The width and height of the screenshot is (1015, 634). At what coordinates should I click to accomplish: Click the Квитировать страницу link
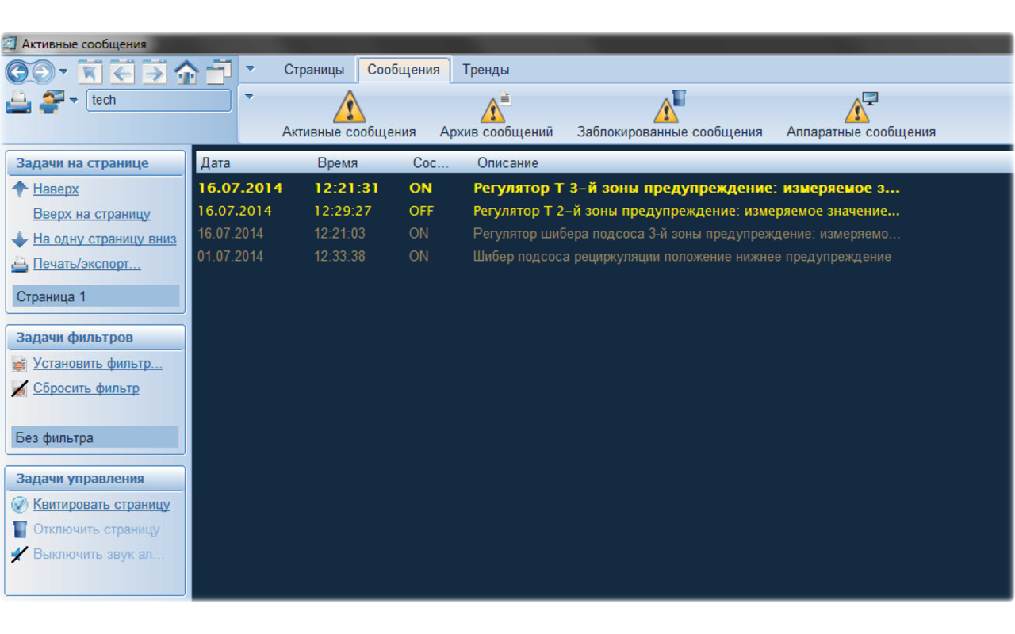pyautogui.click(x=101, y=505)
